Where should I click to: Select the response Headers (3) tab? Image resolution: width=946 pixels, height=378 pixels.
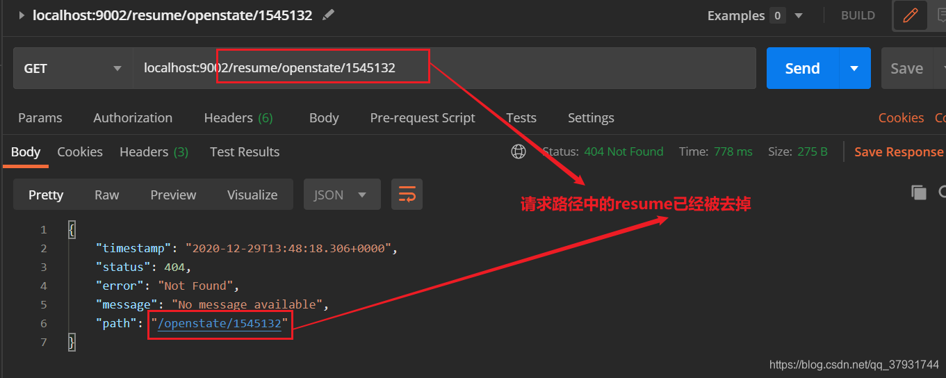pyautogui.click(x=154, y=151)
